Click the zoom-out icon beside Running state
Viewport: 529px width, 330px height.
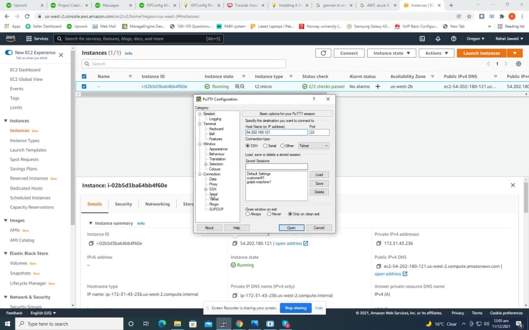pyautogui.click(x=242, y=87)
